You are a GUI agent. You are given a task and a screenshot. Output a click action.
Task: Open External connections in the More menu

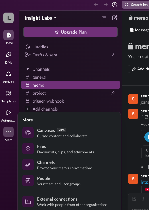pyautogui.click(x=69, y=201)
